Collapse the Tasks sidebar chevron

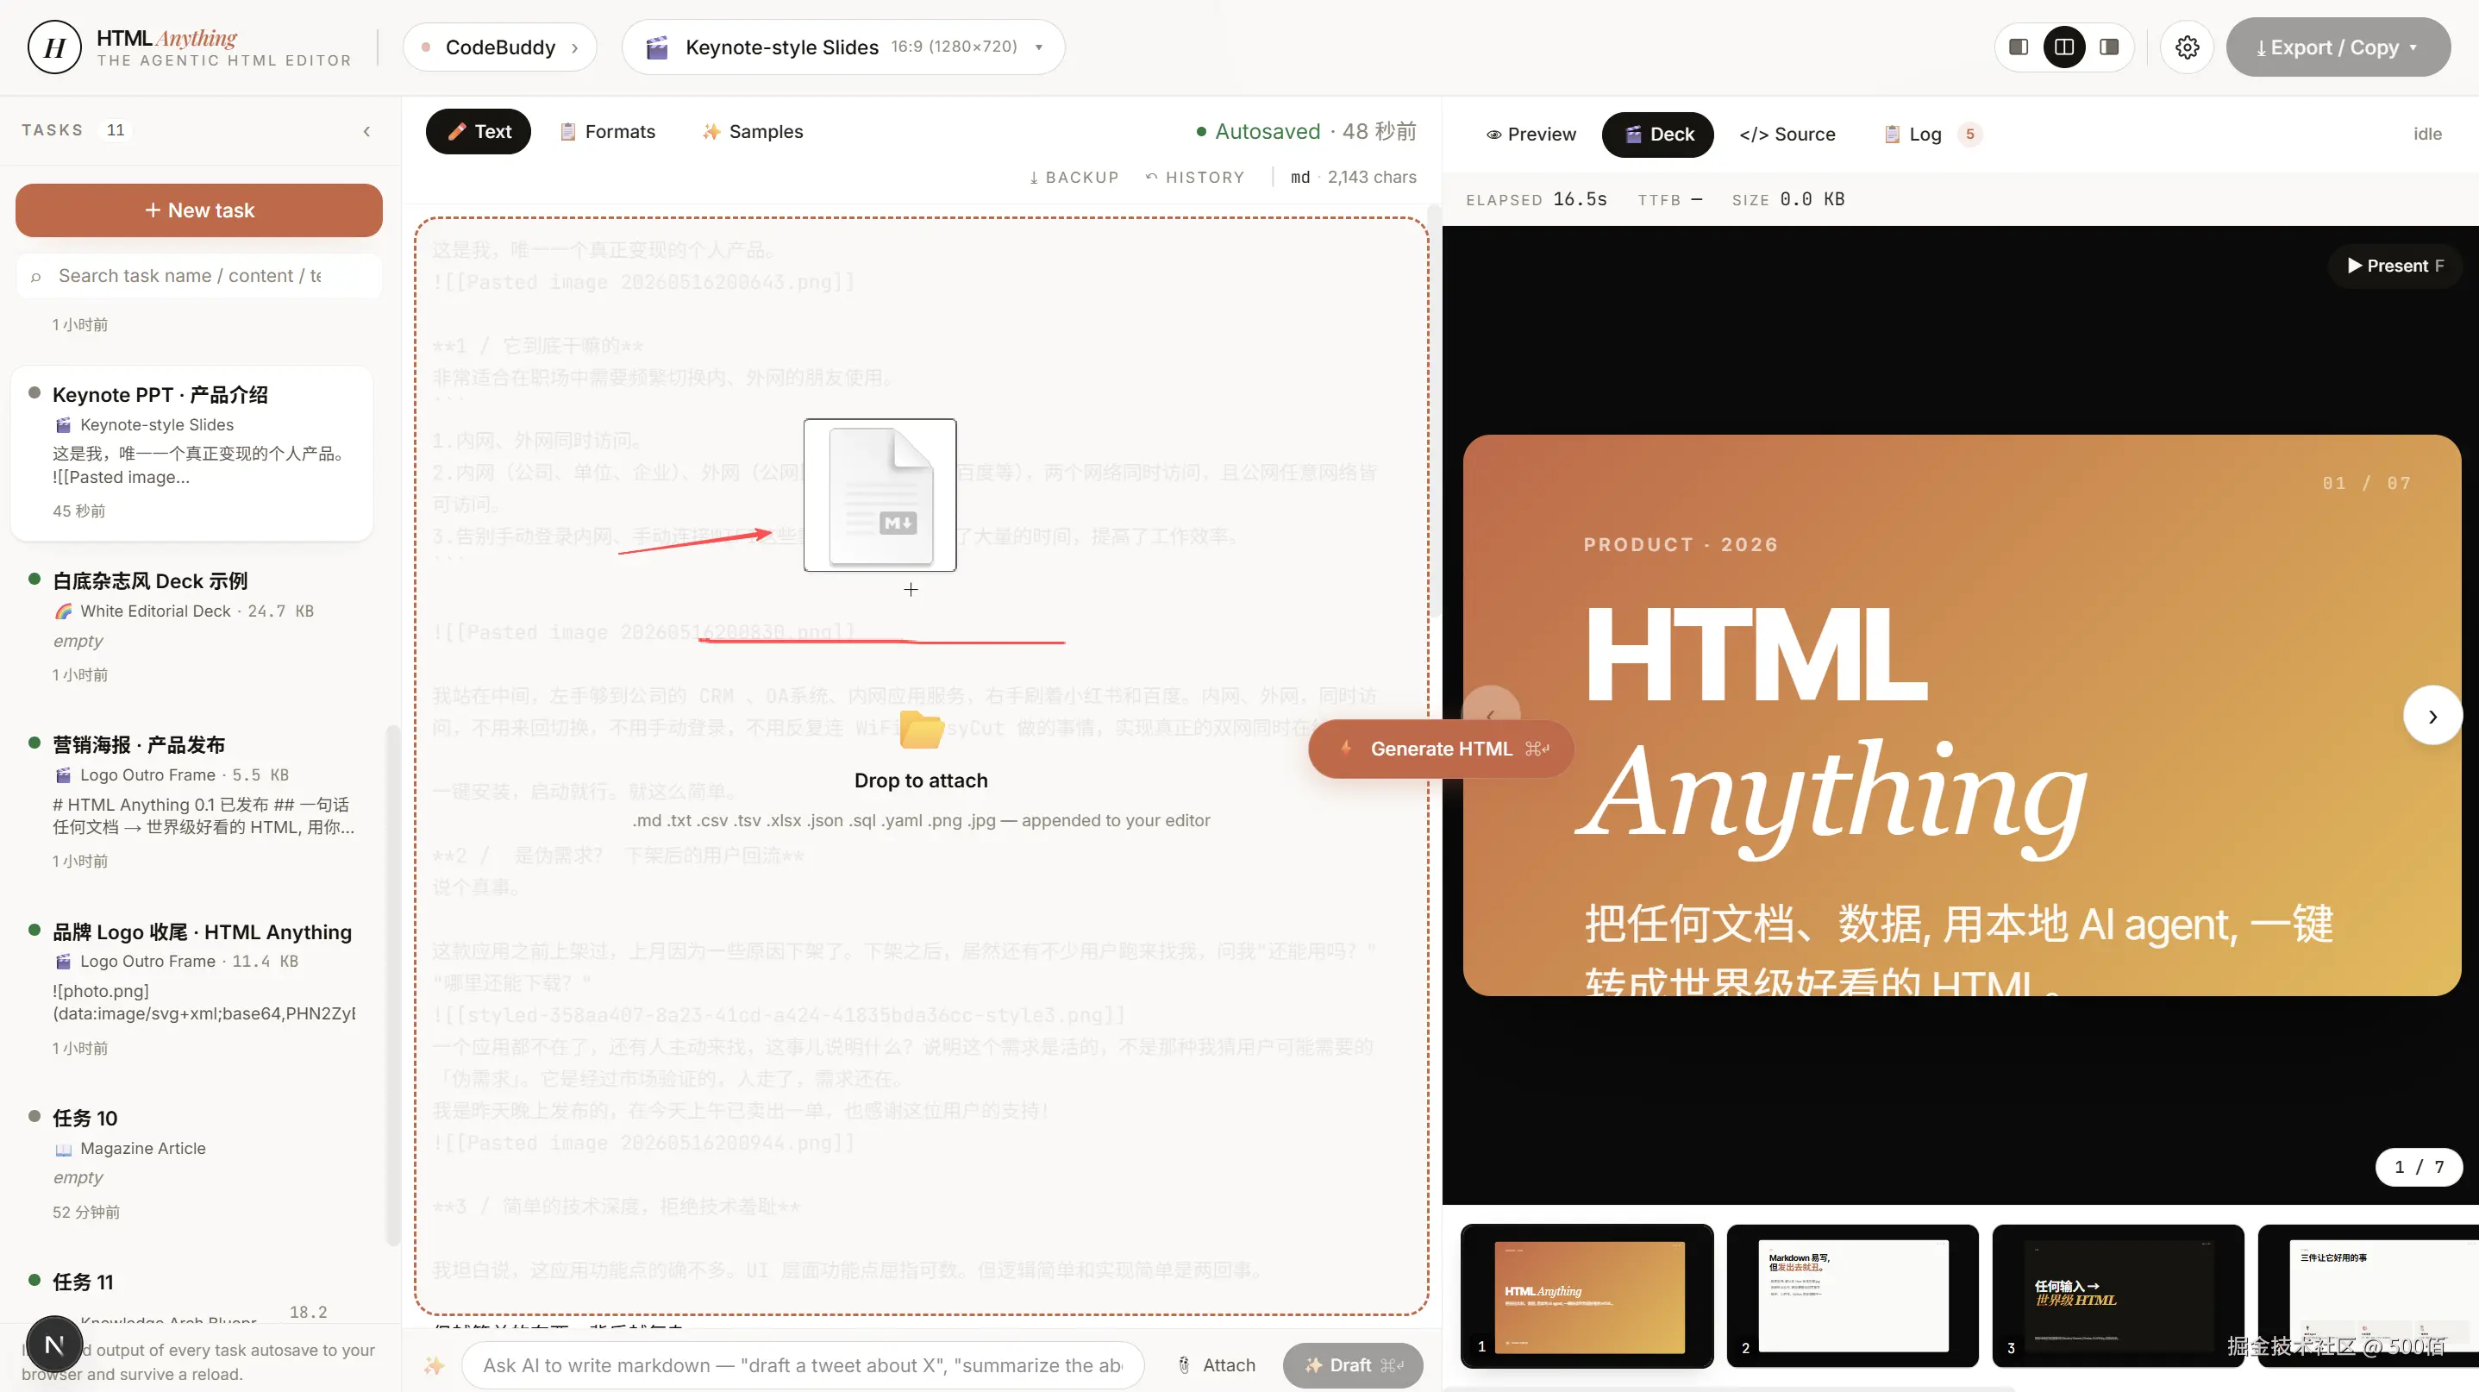click(366, 131)
